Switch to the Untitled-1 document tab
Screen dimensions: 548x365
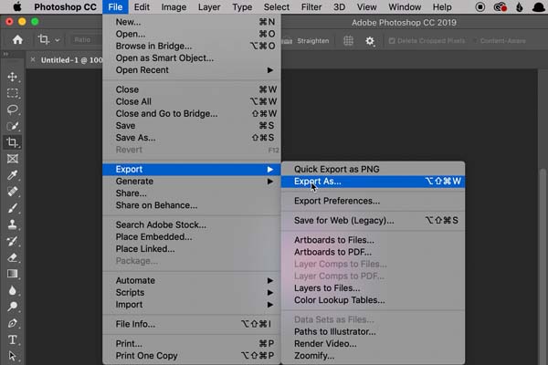(x=71, y=60)
